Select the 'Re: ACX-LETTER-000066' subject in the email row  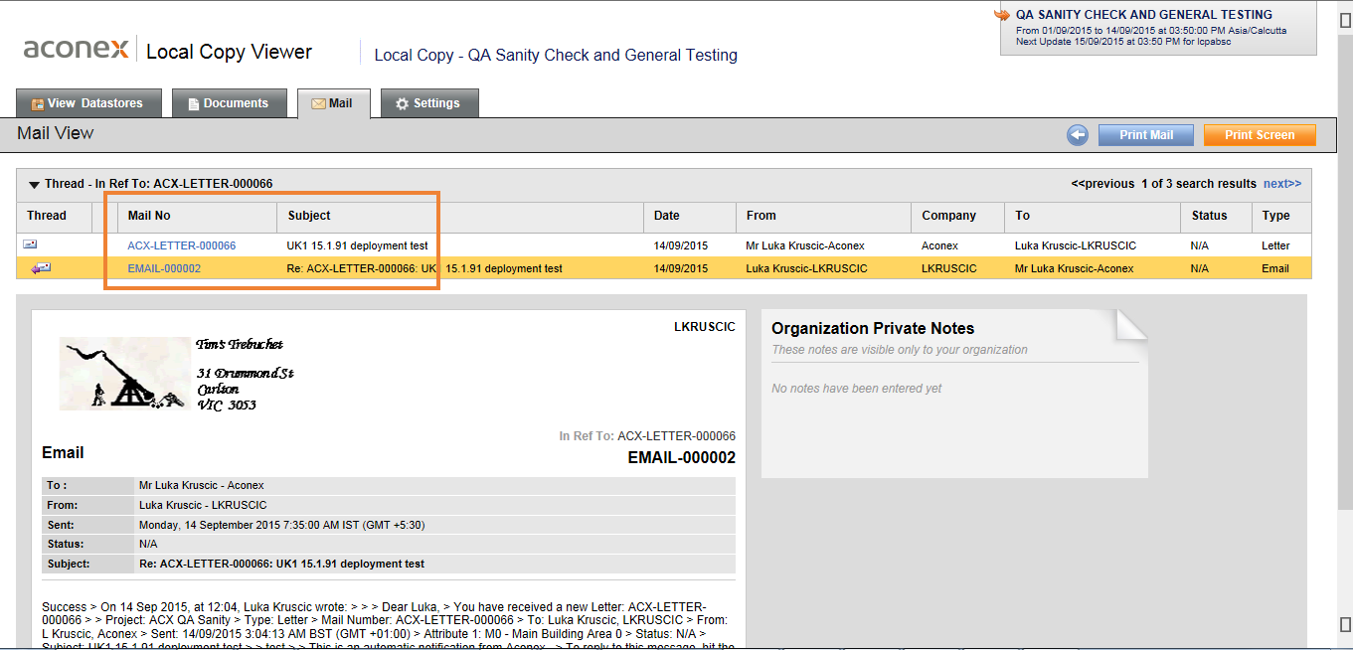pyautogui.click(x=424, y=268)
